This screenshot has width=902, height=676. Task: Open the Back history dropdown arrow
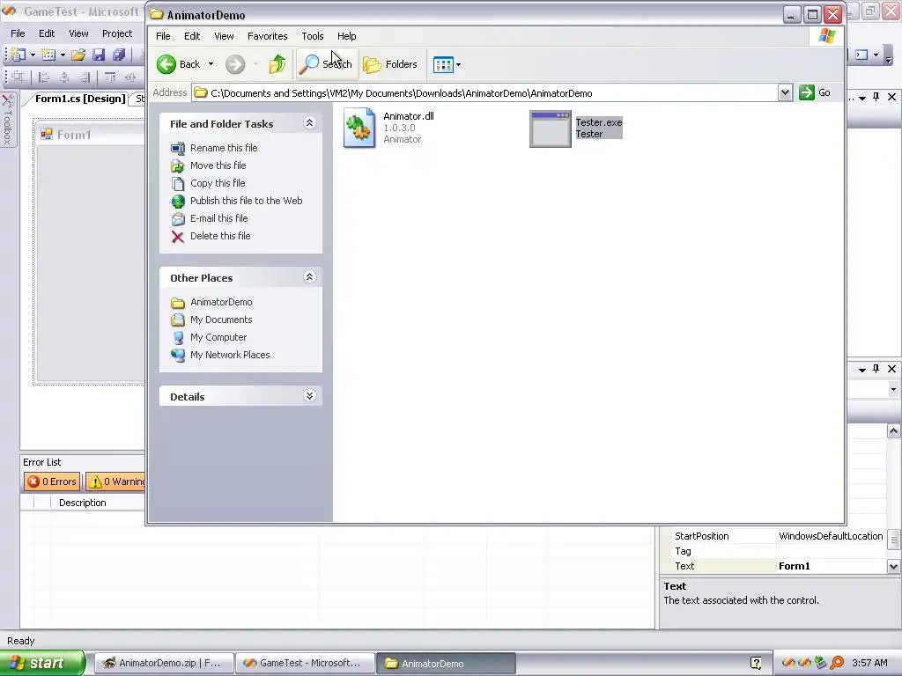(211, 64)
